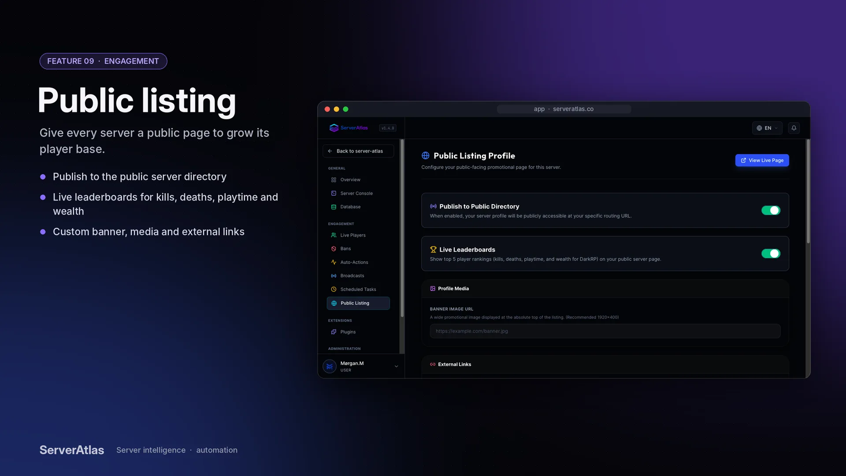
Task: Open Scheduled Tasks menu item
Action: (x=358, y=290)
